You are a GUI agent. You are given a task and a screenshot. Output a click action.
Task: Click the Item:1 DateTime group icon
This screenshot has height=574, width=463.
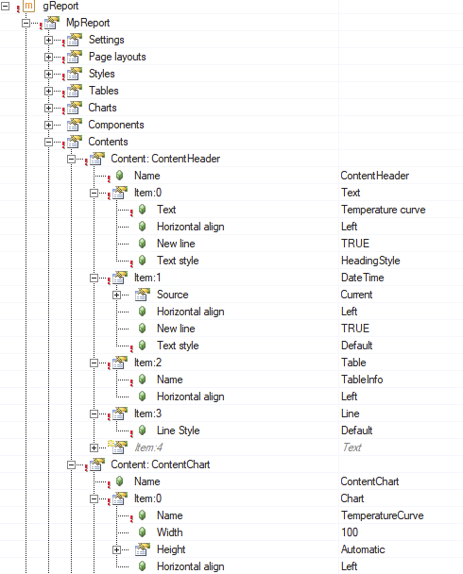tap(120, 278)
